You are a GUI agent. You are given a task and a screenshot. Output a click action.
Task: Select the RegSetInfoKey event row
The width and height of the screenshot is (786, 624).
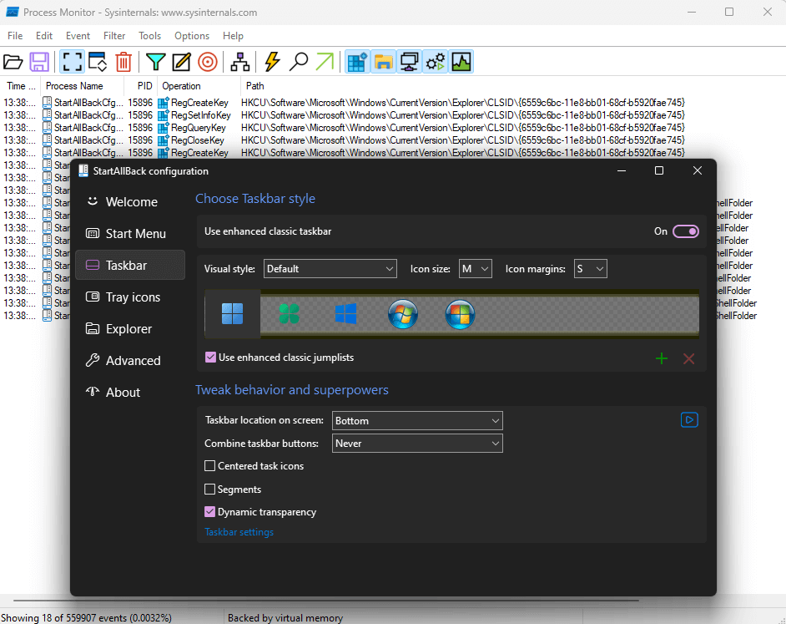[393, 115]
